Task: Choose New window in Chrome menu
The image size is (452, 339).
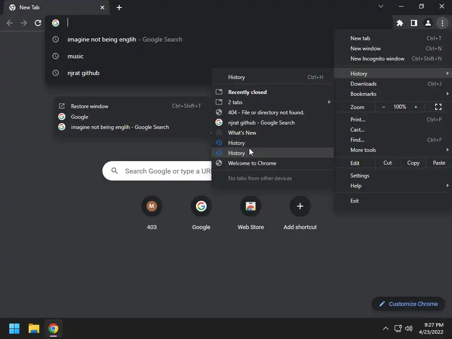Action: 393,49
